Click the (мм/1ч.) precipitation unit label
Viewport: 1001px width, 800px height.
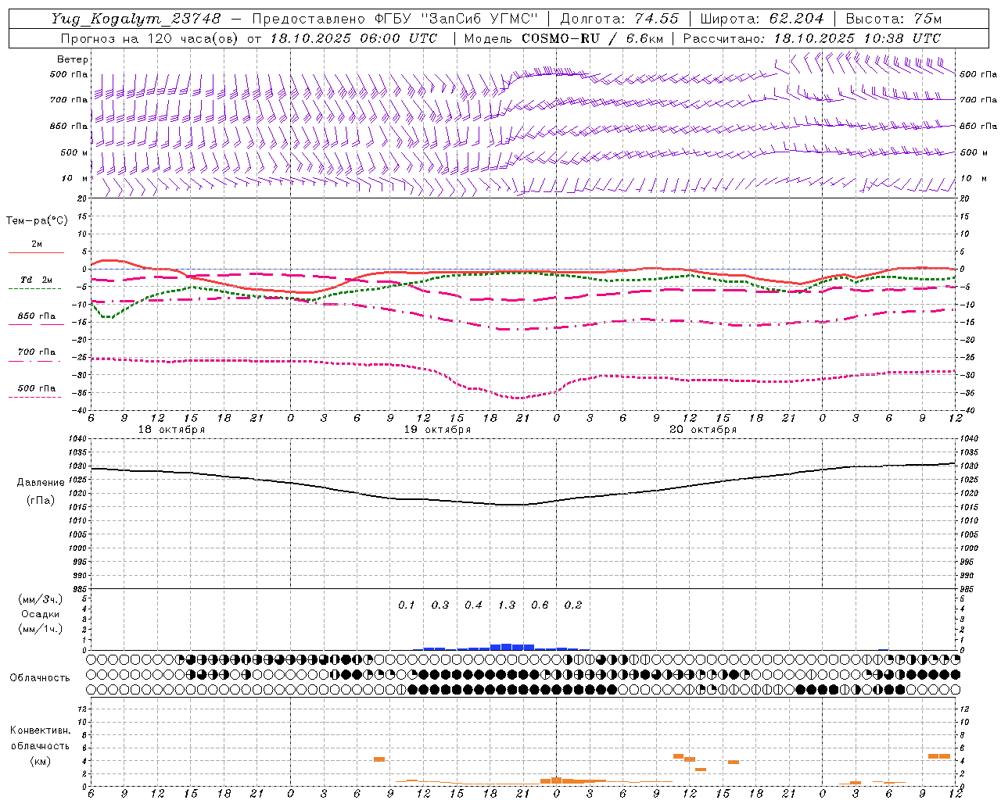[x=41, y=630]
